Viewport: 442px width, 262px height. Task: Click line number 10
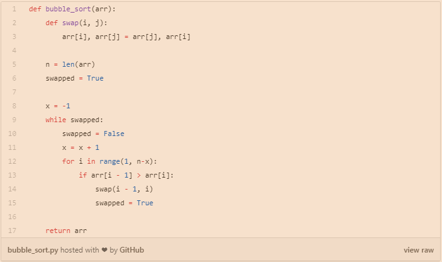tap(13, 134)
